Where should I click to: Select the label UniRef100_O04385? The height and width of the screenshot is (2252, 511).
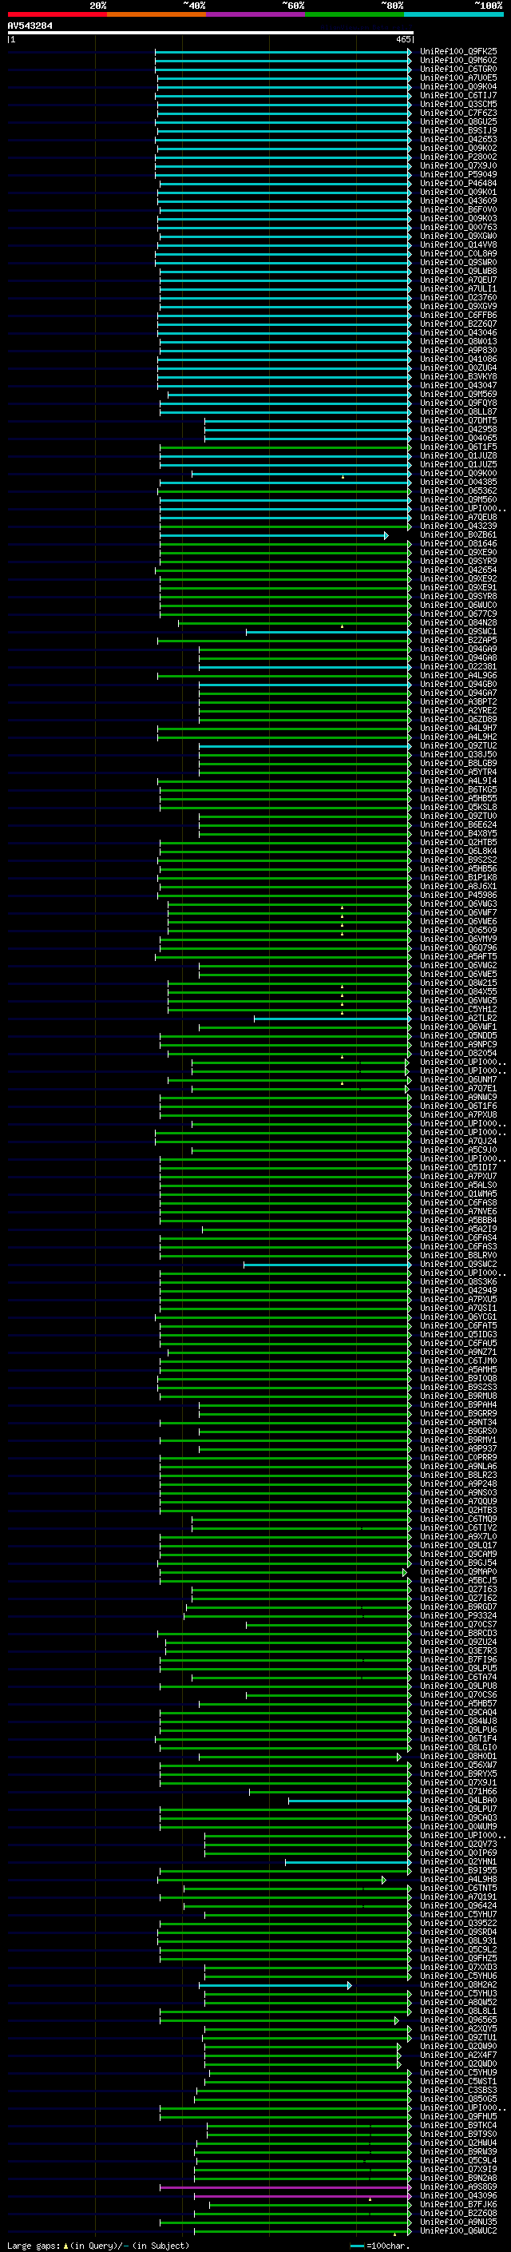(x=458, y=483)
